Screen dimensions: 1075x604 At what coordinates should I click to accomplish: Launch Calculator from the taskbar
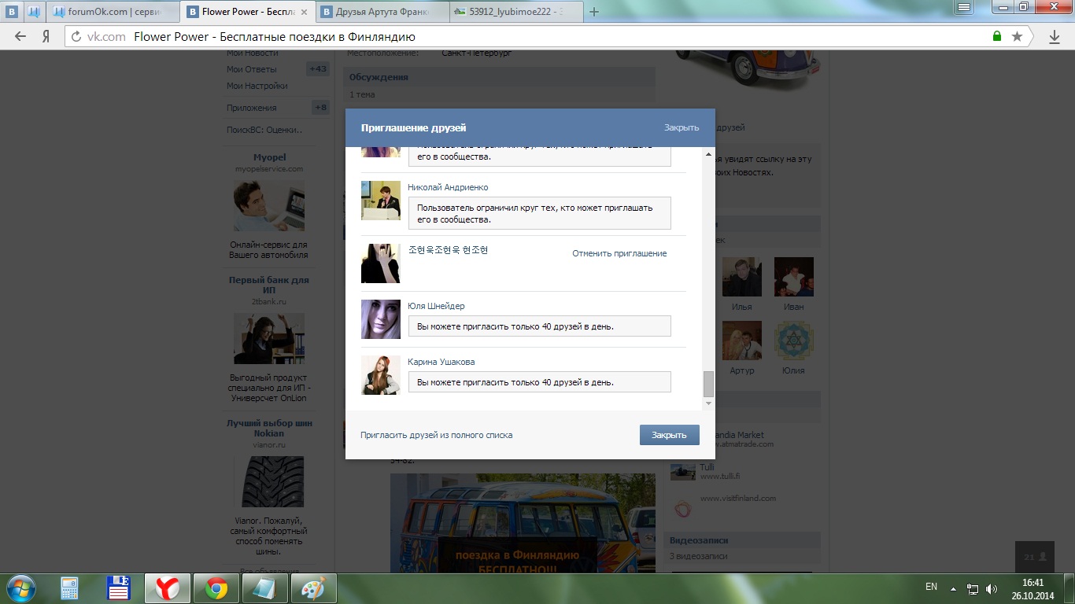click(x=70, y=588)
